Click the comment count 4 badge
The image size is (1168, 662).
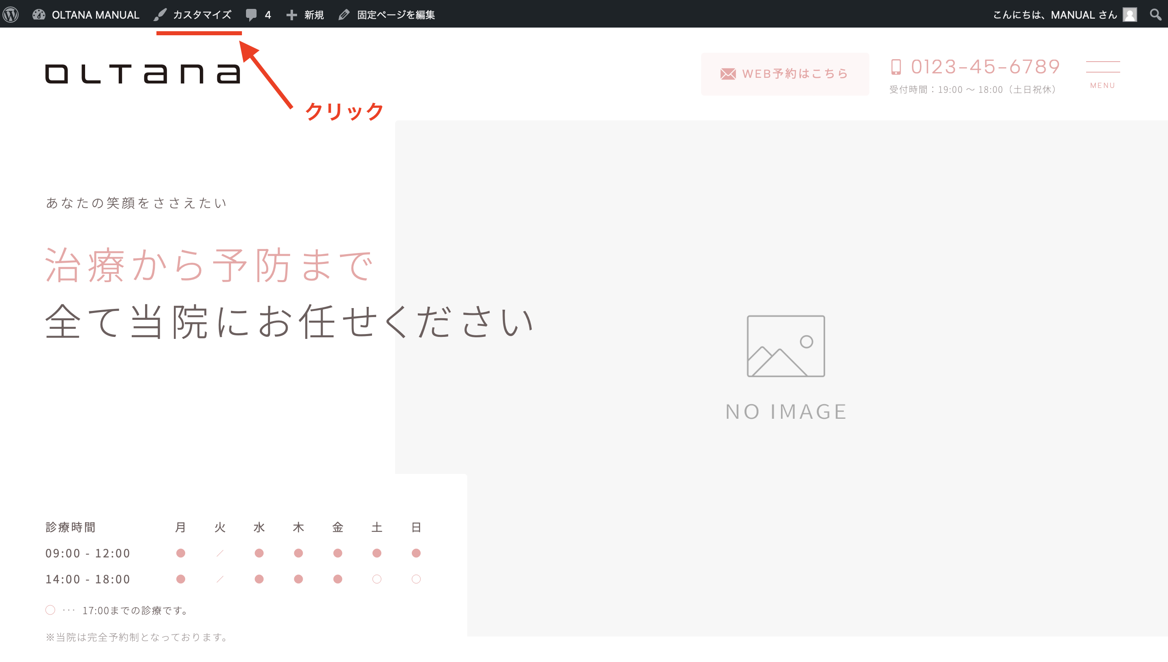coord(268,14)
